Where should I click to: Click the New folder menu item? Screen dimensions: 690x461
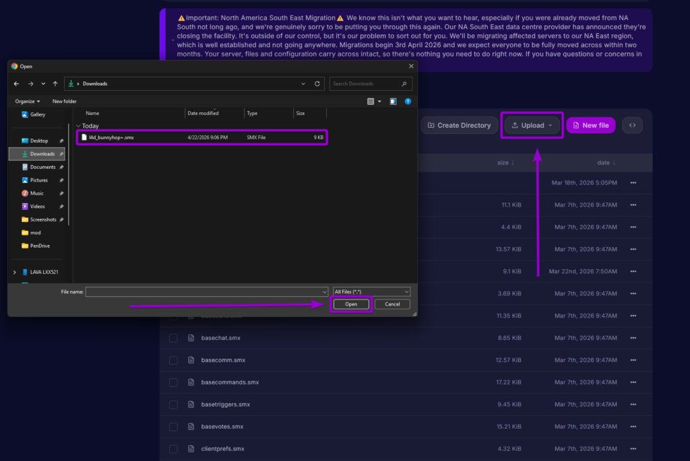click(x=64, y=101)
